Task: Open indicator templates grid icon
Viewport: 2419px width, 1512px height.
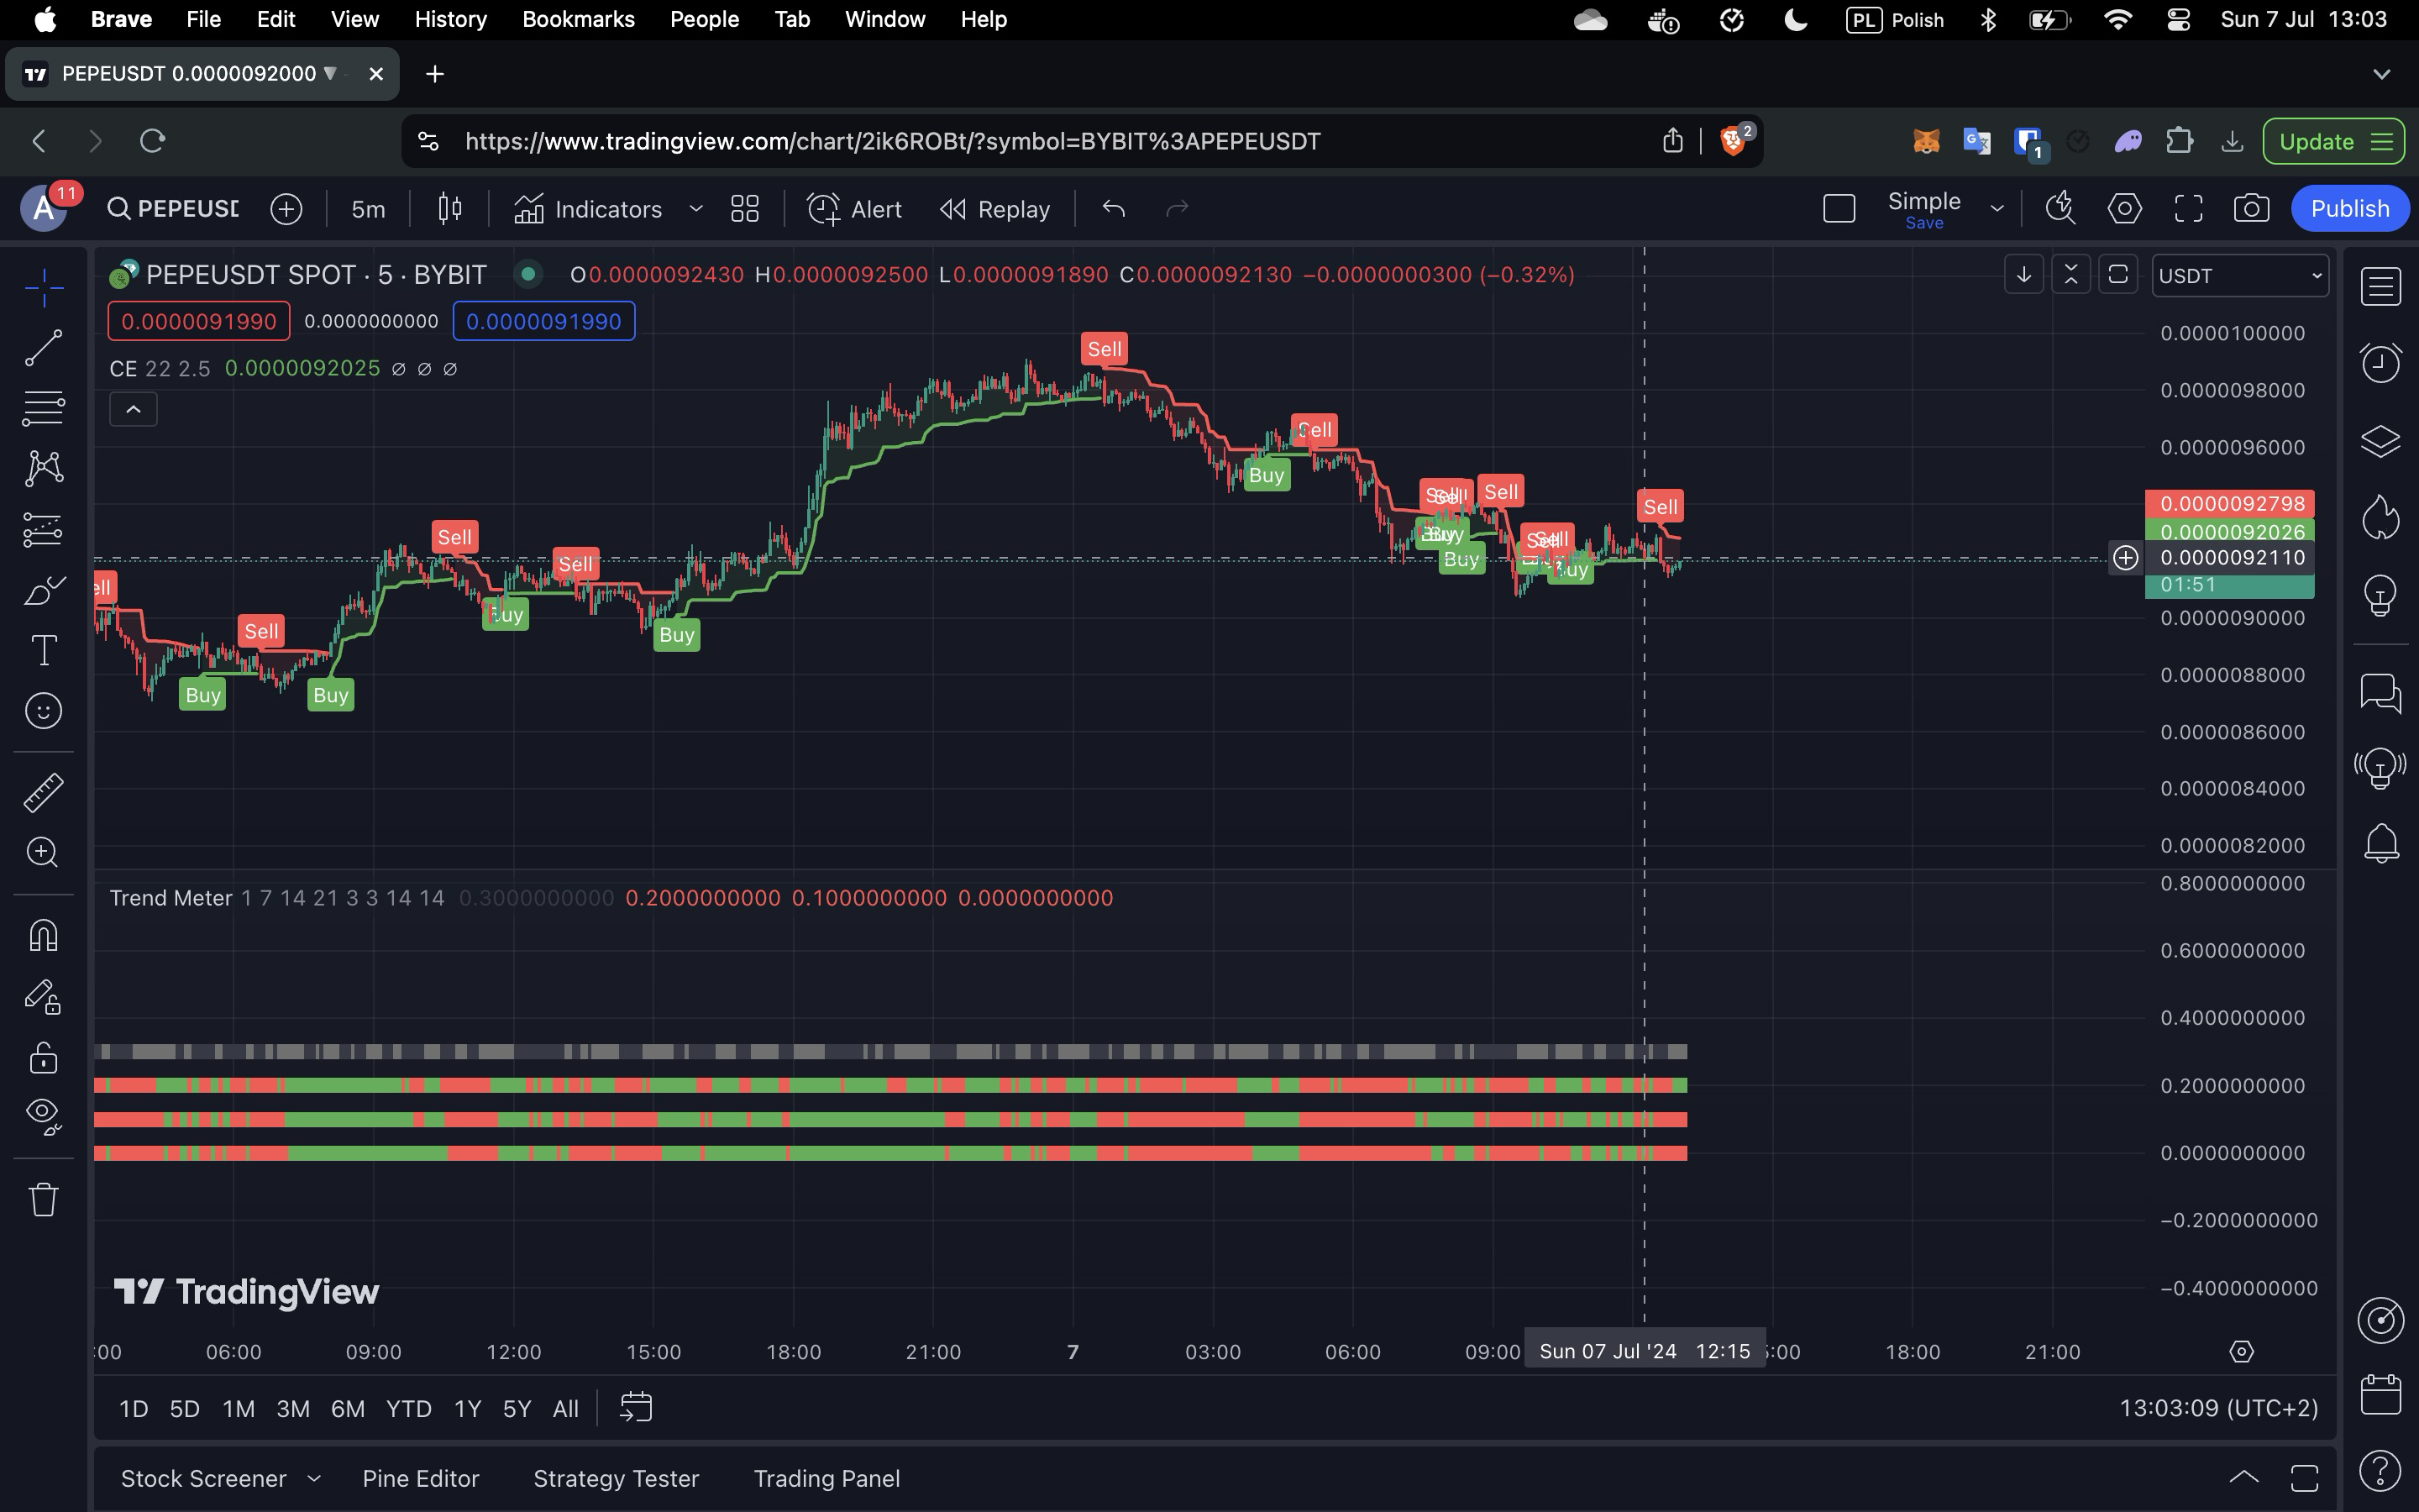Action: 745,208
